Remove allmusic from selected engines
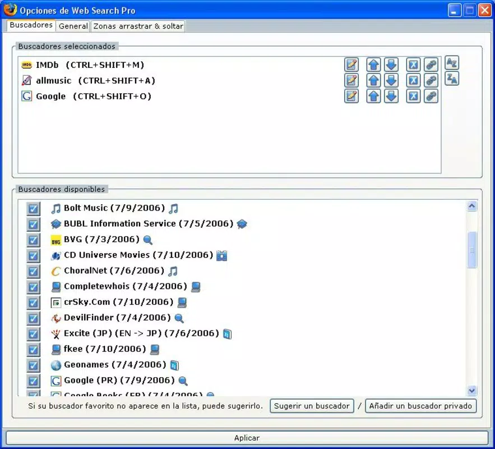This screenshot has height=449, width=495. click(x=413, y=80)
